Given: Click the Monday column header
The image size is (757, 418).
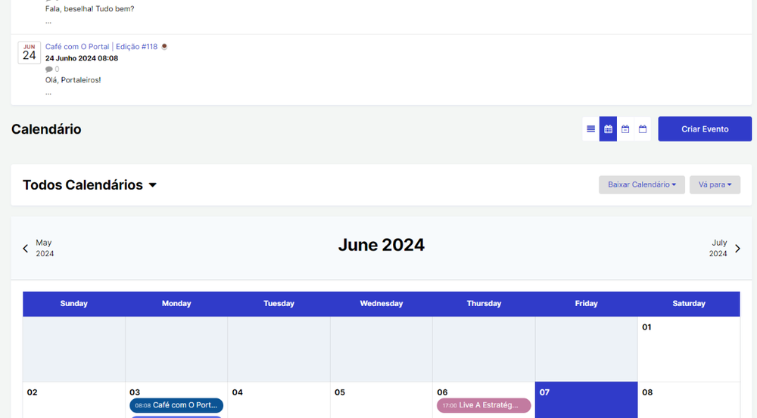Looking at the screenshot, I should coord(176,303).
